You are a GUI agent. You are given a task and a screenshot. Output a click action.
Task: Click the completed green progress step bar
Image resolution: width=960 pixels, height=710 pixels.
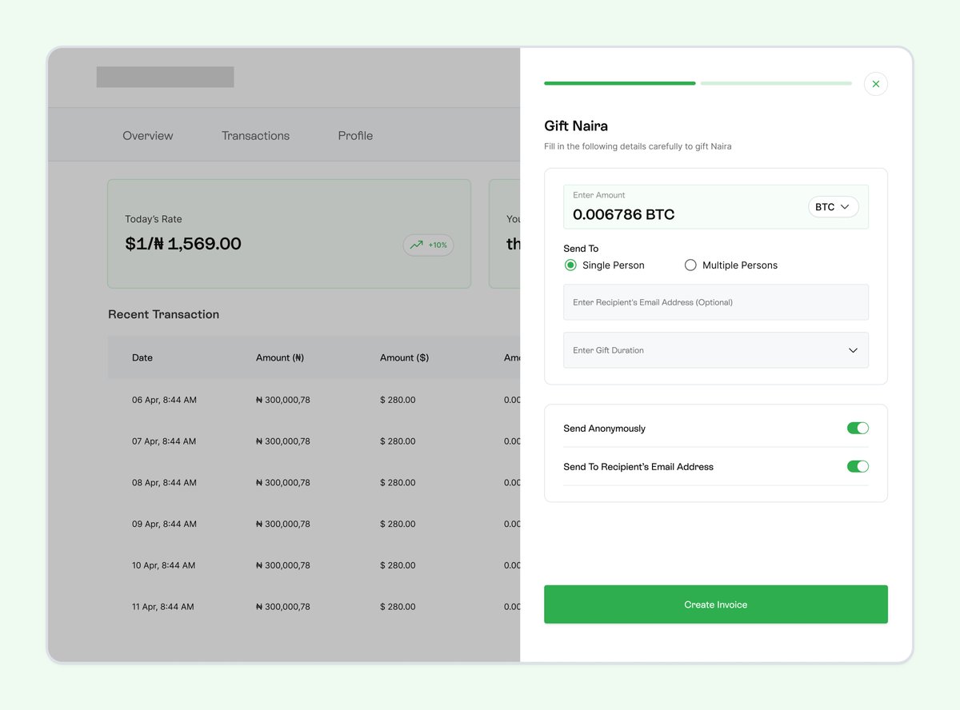click(619, 82)
